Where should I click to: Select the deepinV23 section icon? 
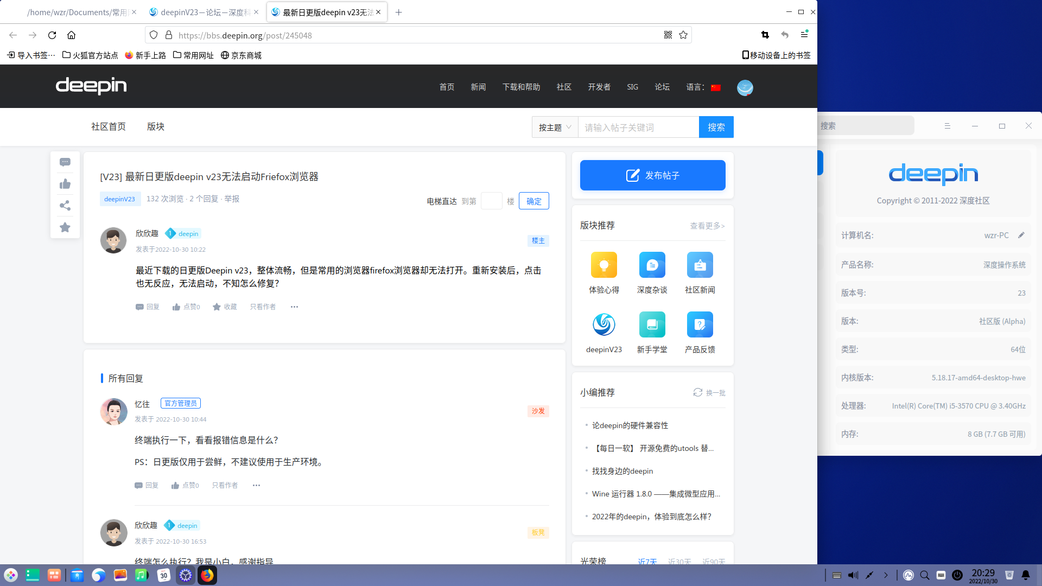603,324
